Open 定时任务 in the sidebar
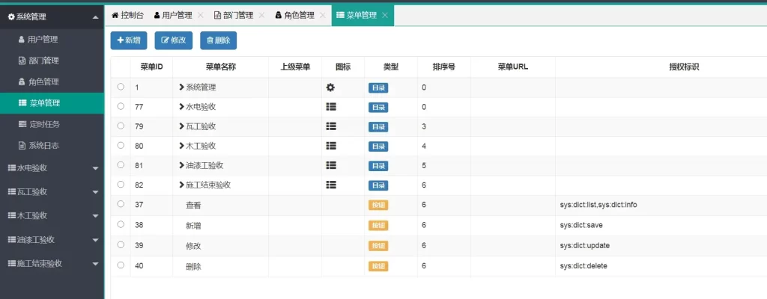 click(x=52, y=124)
